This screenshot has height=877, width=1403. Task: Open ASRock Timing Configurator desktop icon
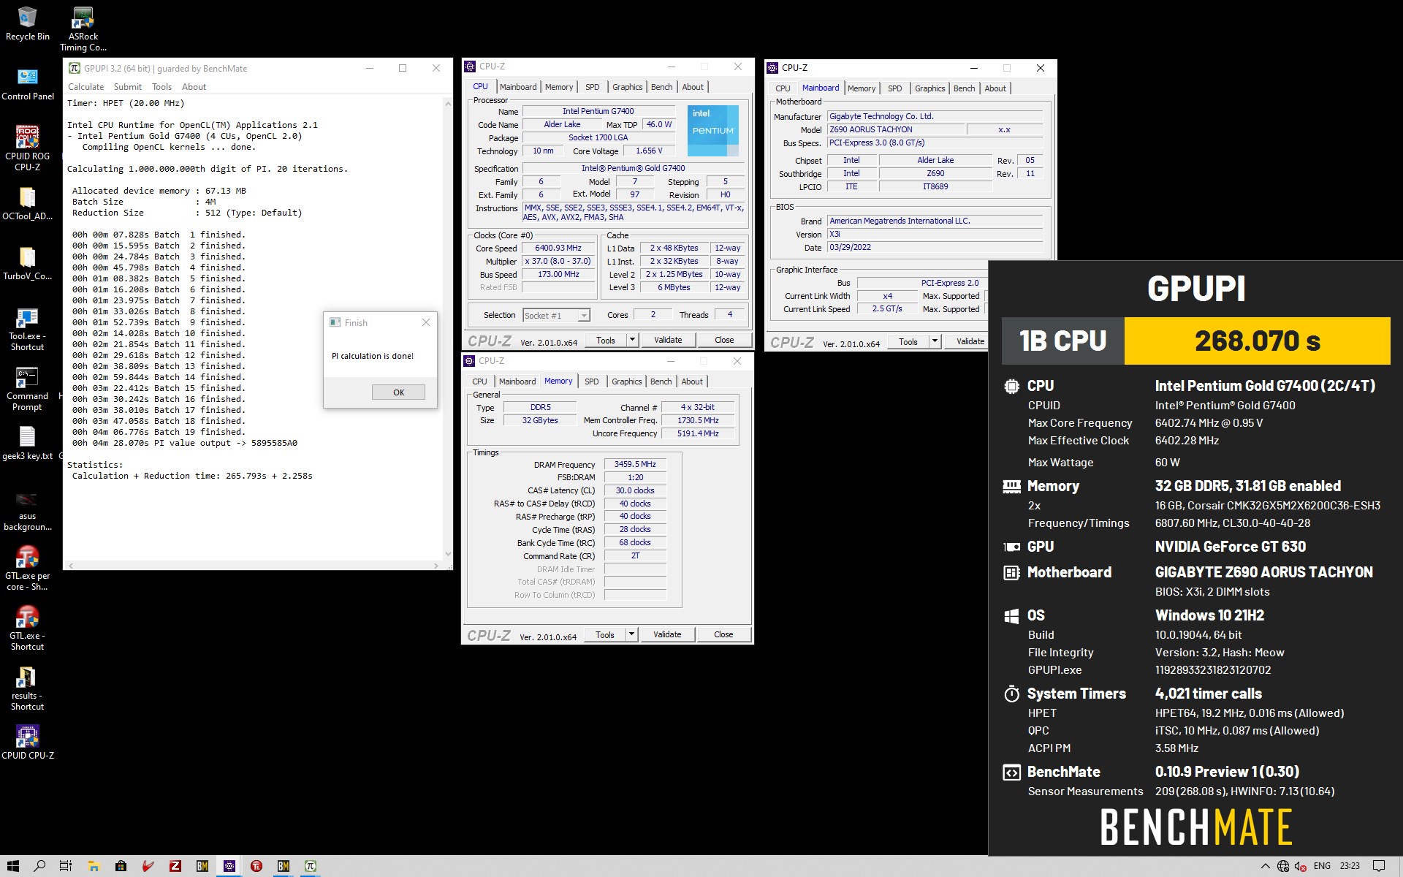(x=83, y=29)
